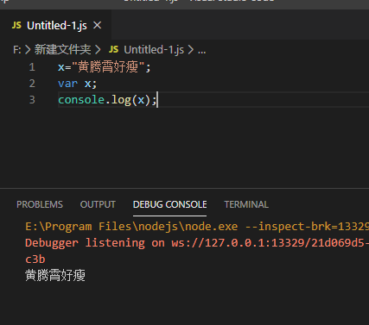Click the Debugger listening on ws:// line
The height and width of the screenshot is (325, 369).
(197, 243)
